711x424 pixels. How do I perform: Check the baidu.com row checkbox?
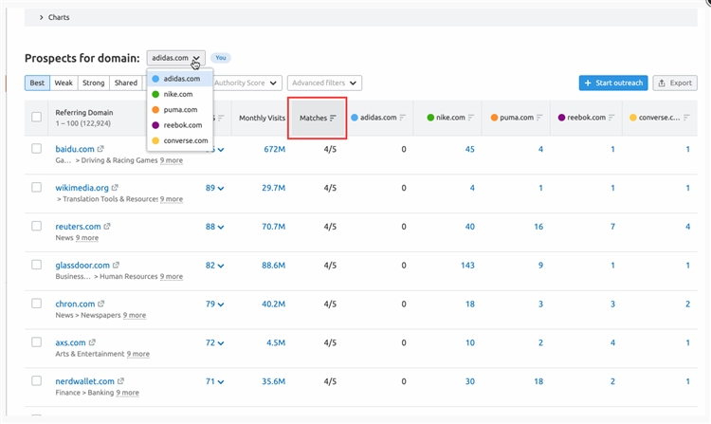37,149
